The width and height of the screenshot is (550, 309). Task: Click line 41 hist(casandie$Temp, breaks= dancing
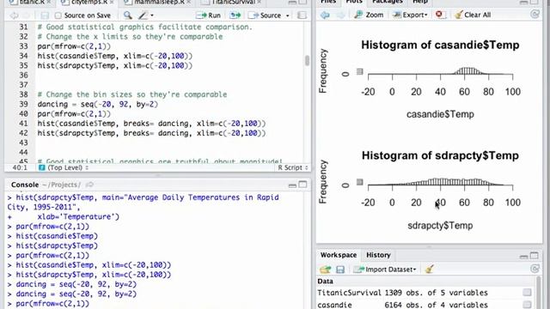point(151,124)
